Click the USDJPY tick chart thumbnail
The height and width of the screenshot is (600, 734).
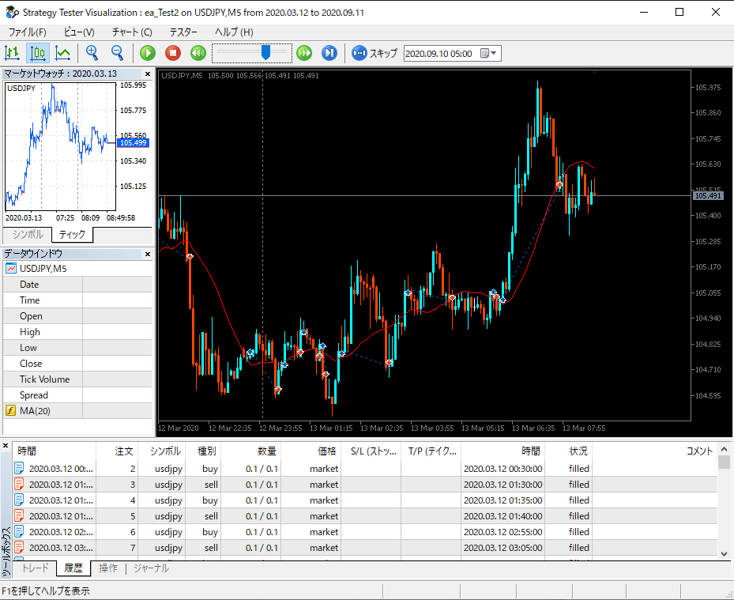point(60,146)
